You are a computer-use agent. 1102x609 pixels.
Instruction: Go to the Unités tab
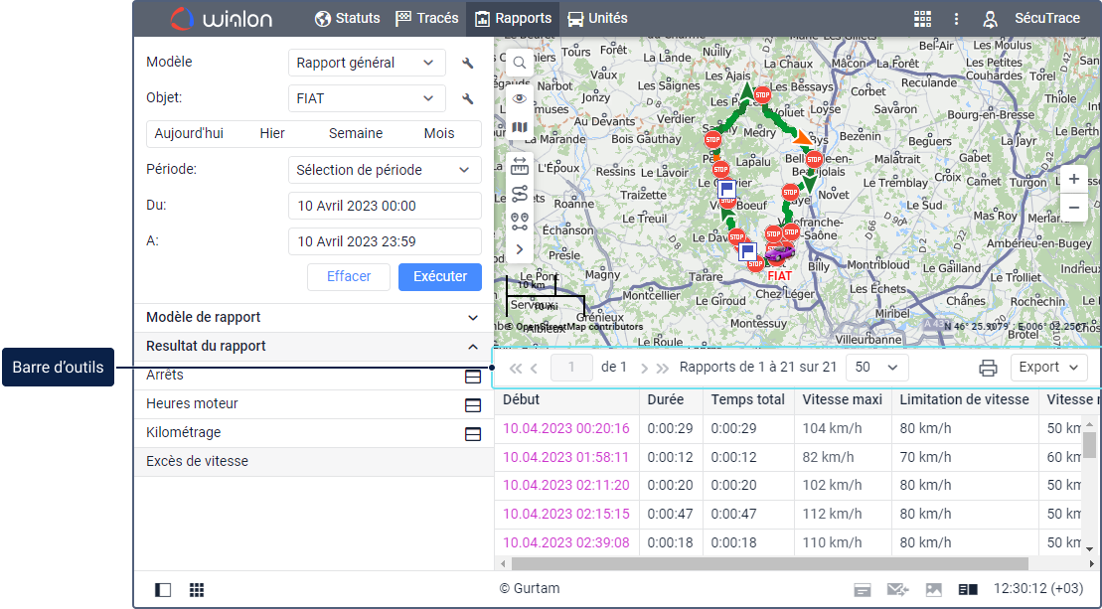point(597,18)
